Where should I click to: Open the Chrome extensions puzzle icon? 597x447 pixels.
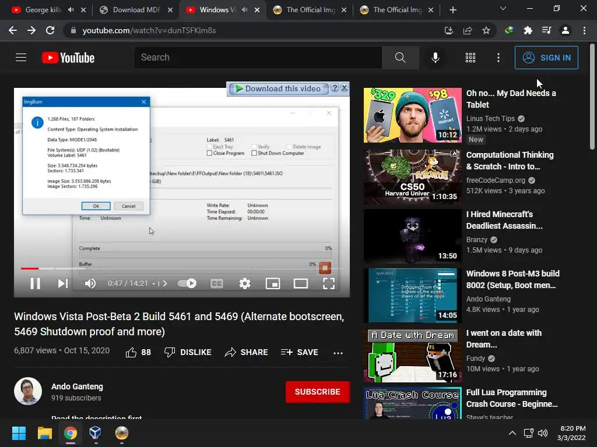coord(528,30)
